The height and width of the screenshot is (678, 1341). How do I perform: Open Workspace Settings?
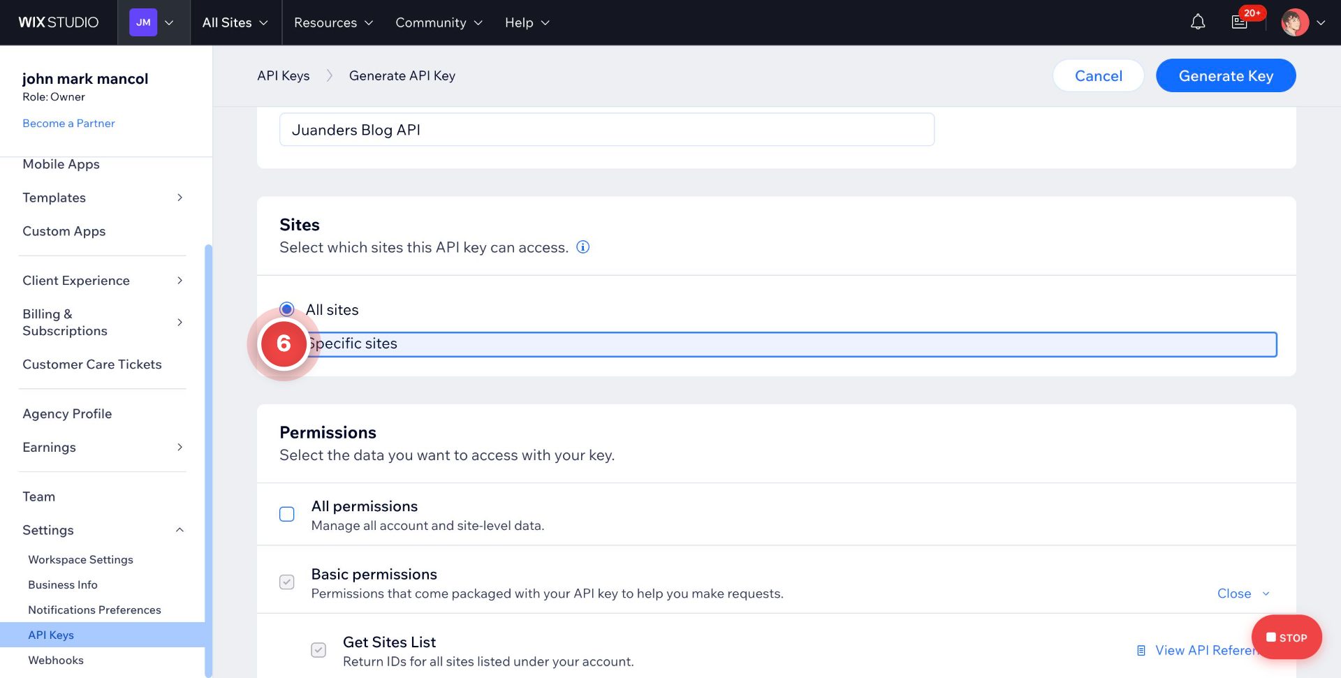(80, 559)
